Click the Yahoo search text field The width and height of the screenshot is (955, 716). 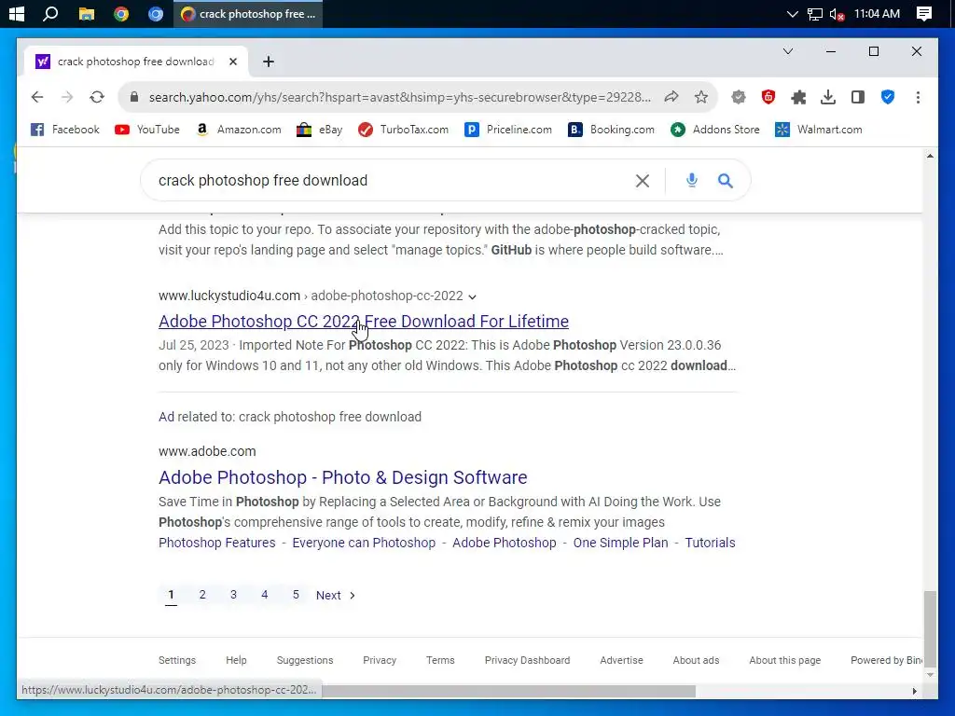(390, 181)
